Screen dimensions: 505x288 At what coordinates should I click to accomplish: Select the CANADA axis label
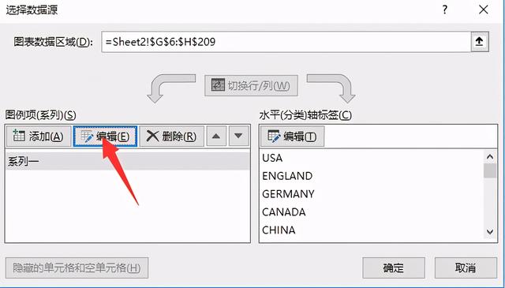coord(284,212)
